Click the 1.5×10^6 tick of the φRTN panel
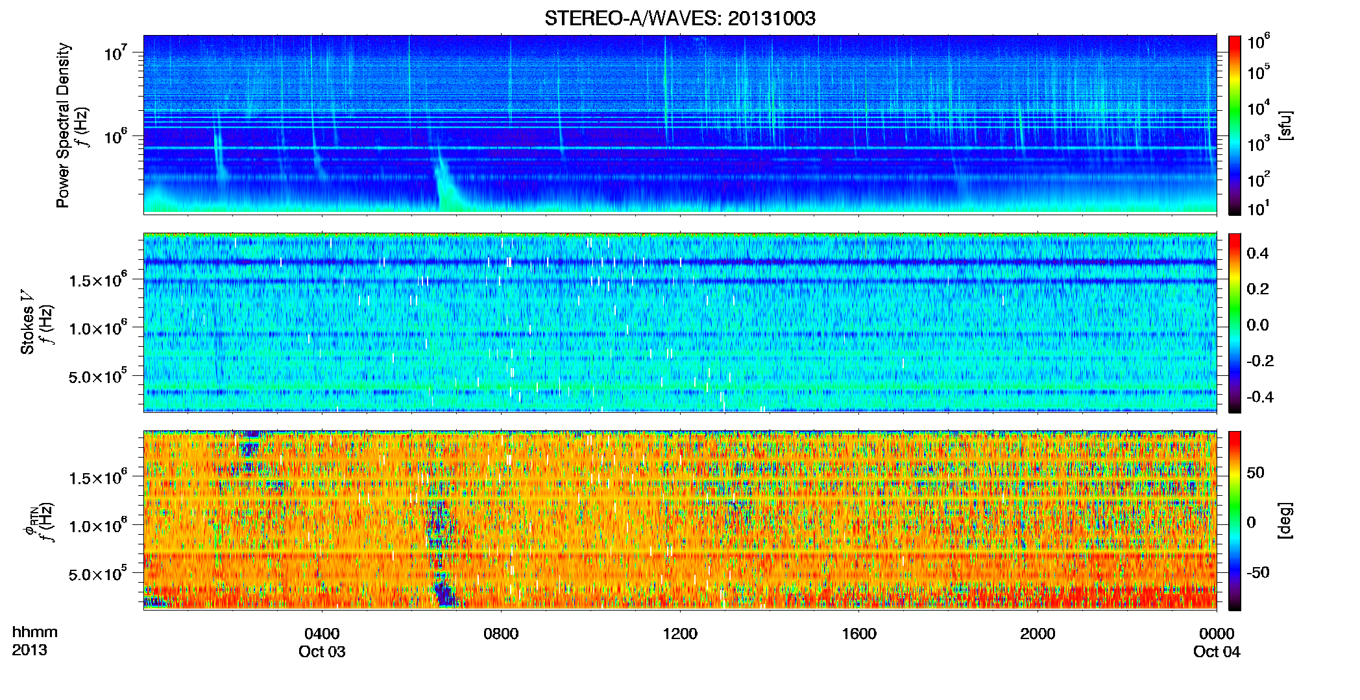Image resolution: width=1360 pixels, height=700 pixels. tap(98, 477)
